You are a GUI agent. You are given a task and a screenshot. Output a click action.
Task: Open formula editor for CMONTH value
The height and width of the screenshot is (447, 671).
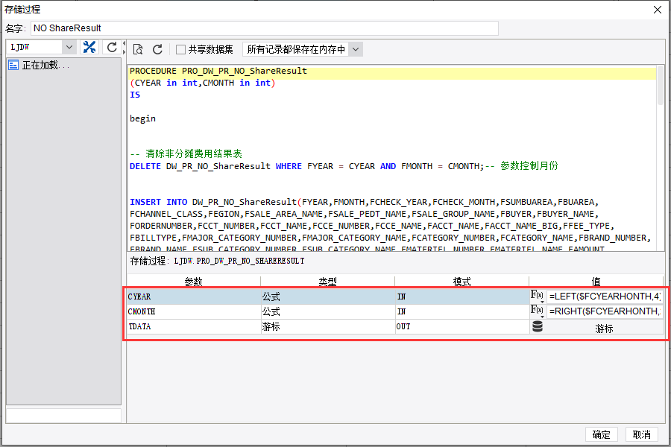[537, 311]
